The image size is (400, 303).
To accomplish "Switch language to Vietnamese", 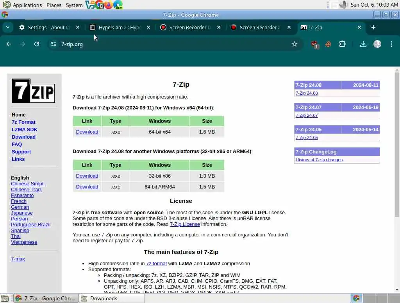I will tap(24, 242).
